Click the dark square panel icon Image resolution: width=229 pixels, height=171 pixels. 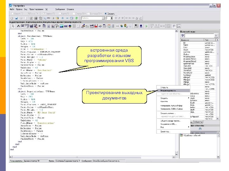coord(136,26)
